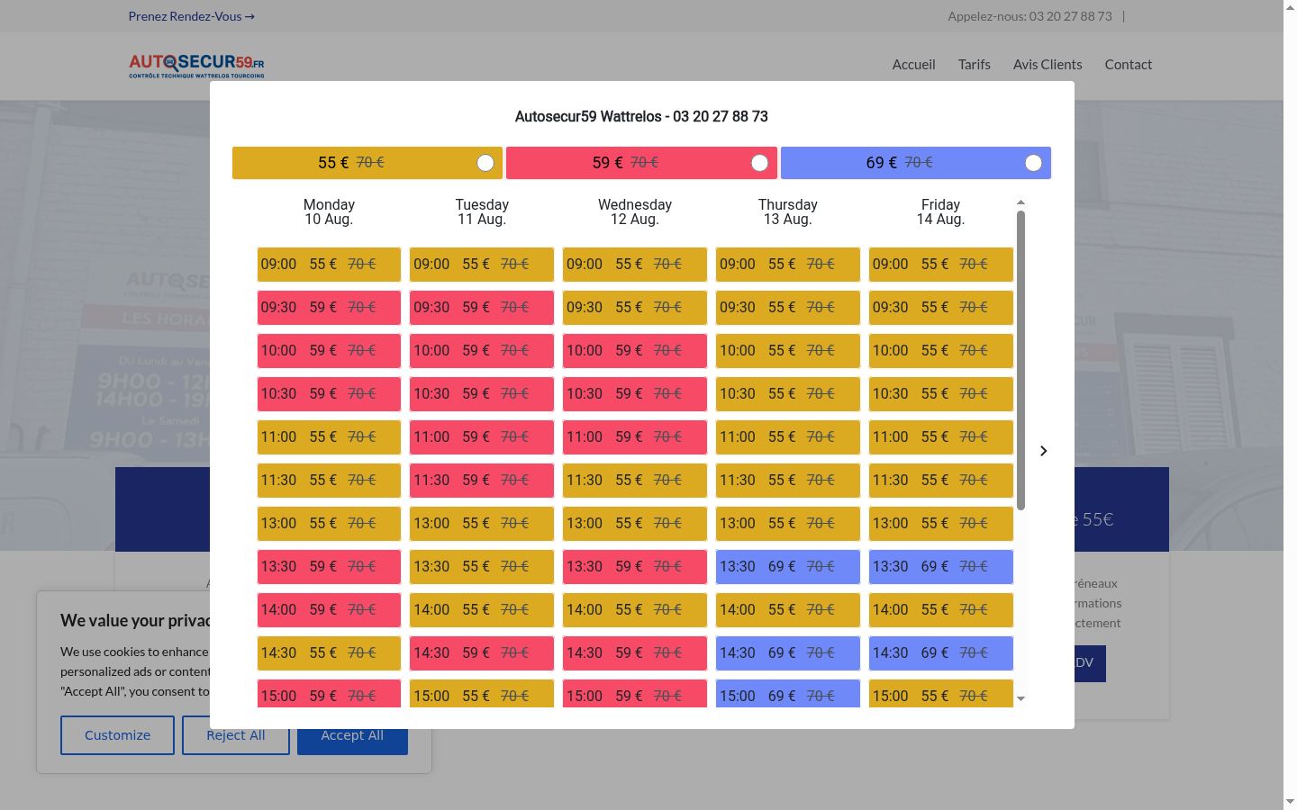Go to next week with the right chevron
Viewport: 1297px width, 810px height.
tap(1043, 451)
